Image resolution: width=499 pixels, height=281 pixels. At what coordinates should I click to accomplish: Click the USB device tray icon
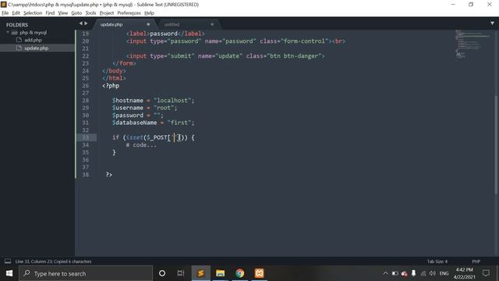click(x=413, y=273)
